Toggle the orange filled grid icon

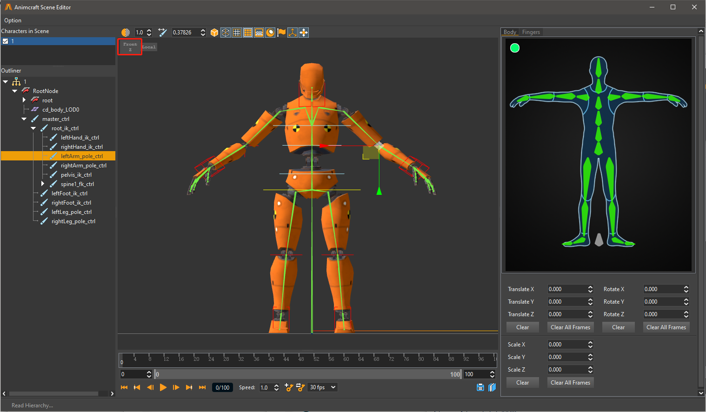(x=248, y=33)
